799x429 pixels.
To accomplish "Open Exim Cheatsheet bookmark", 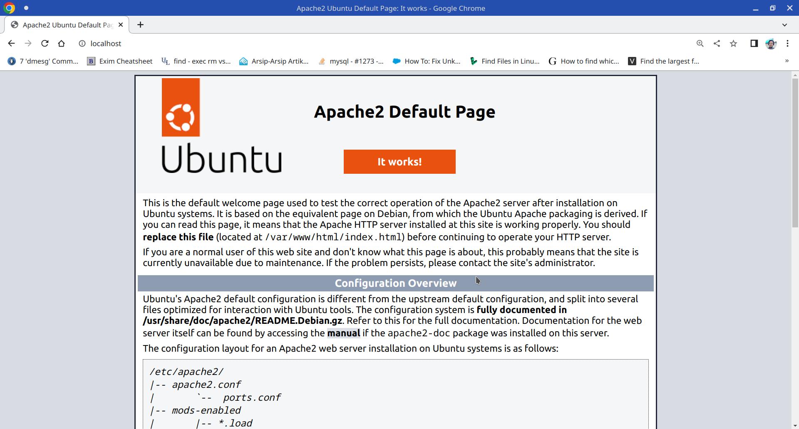I will coord(120,61).
